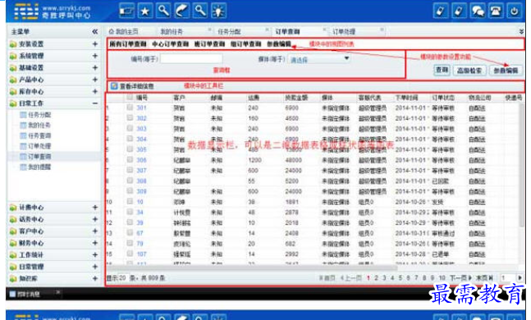This screenshot has height=320, width=531.
Task: Click the page number input in pagination
Action: coord(507,277)
